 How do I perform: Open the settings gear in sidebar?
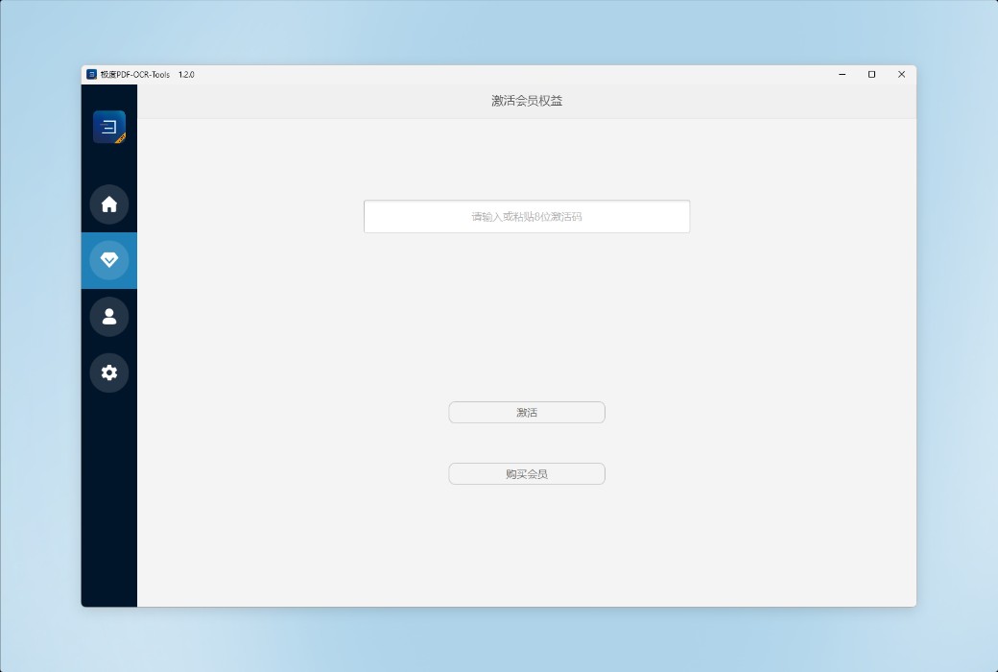[x=108, y=372]
